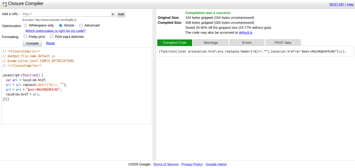Click the '@compilation_level SIMPLE_OPTIMIZATIONS' line

tap(38, 61)
